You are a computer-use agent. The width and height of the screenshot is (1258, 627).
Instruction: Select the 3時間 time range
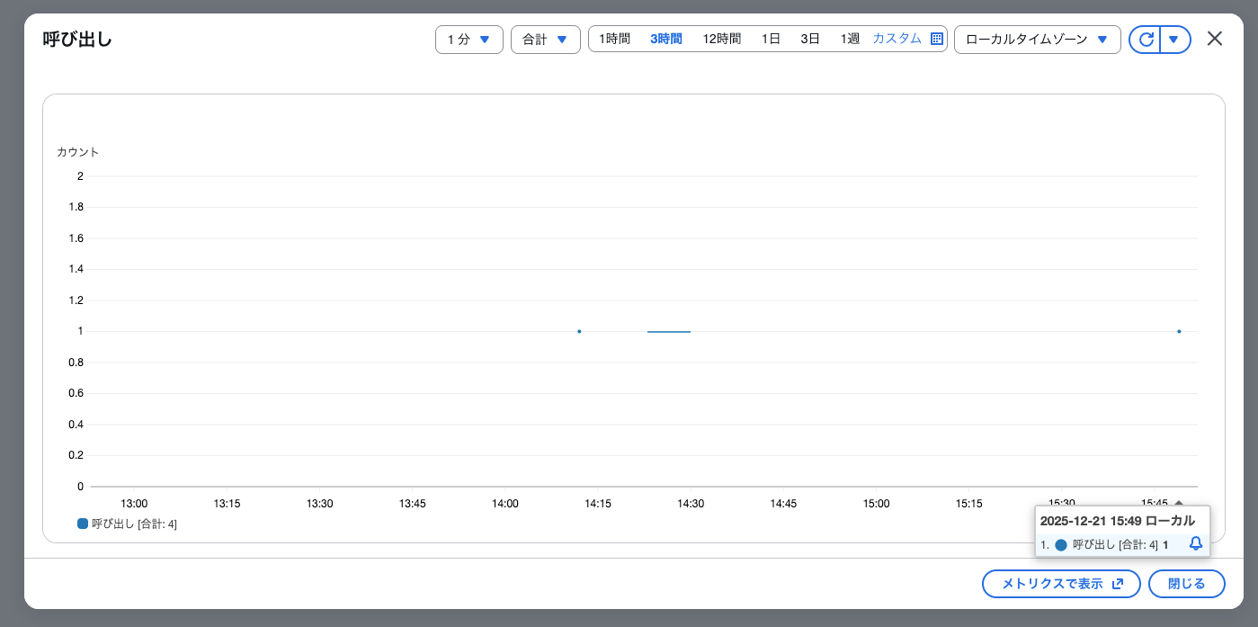(665, 39)
